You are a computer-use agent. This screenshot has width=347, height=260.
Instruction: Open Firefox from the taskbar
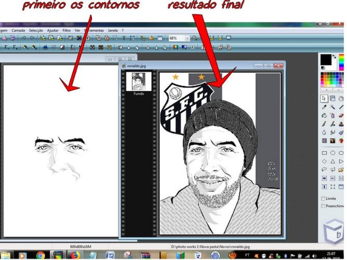click(75, 255)
